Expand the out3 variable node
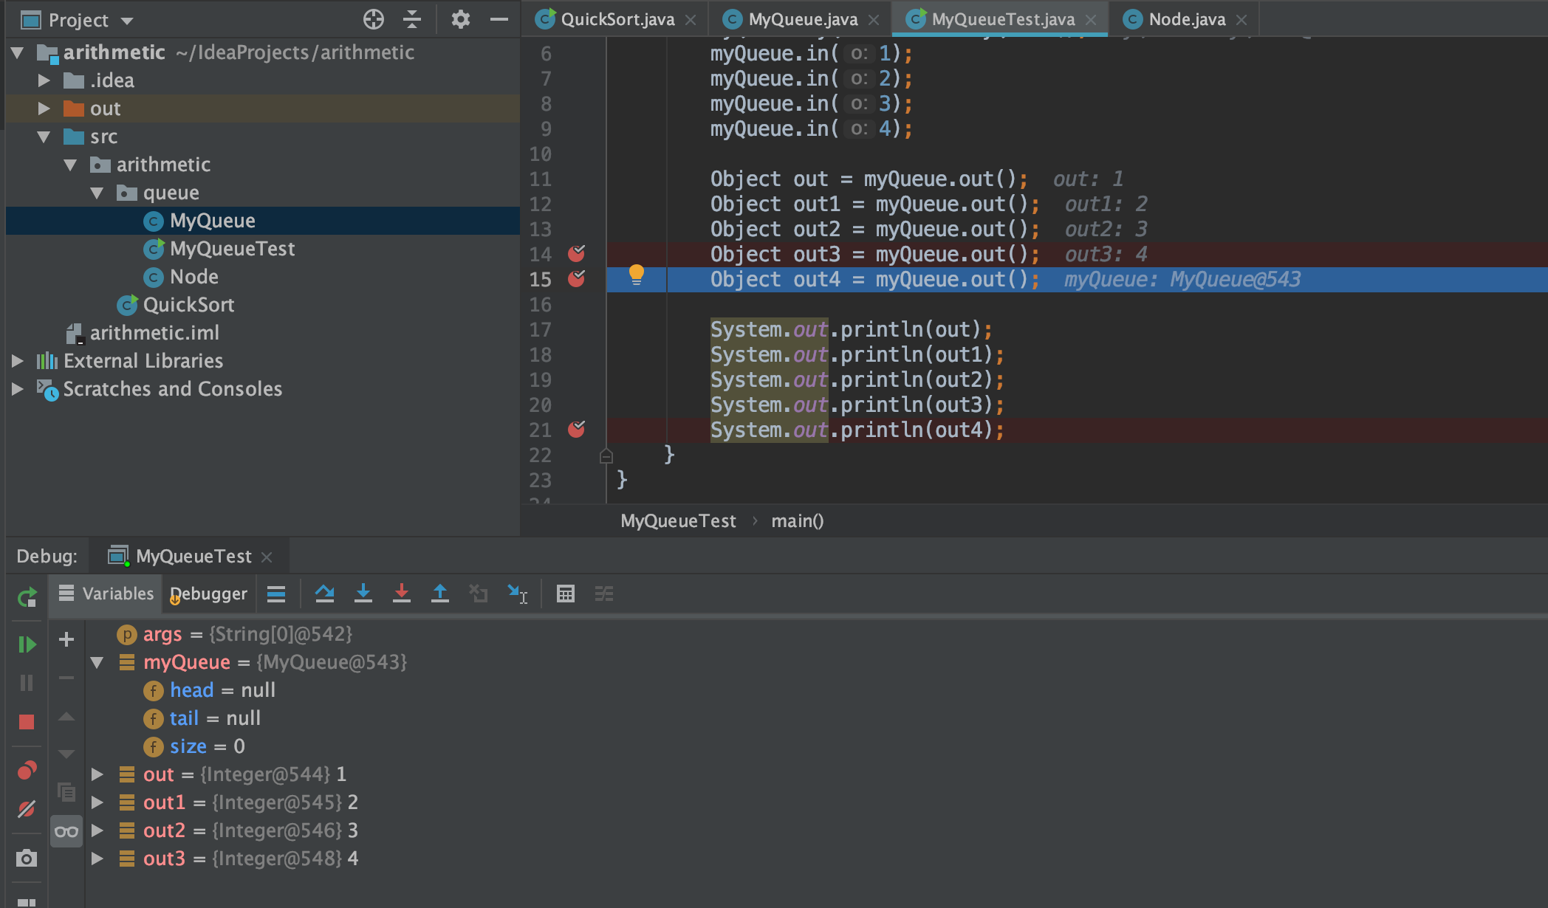Image resolution: width=1548 pixels, height=908 pixels. (x=97, y=859)
